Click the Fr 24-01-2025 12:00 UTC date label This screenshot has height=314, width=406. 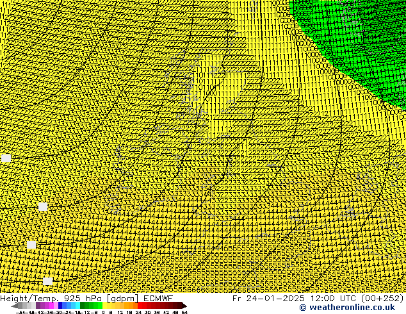pyautogui.click(x=318, y=298)
